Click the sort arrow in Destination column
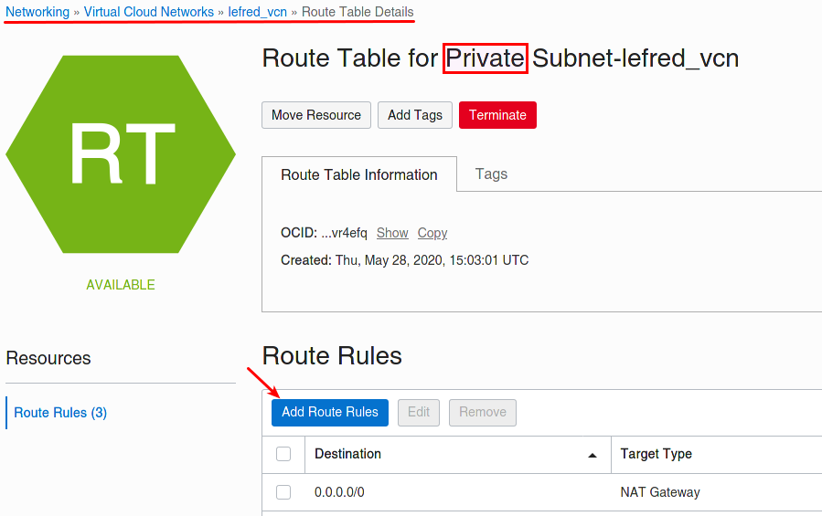This screenshot has height=516, width=822. [592, 455]
